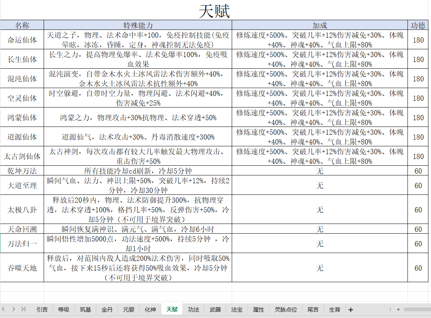Open the 等级 sheet tab
The image size is (431, 318).
[x=63, y=309]
